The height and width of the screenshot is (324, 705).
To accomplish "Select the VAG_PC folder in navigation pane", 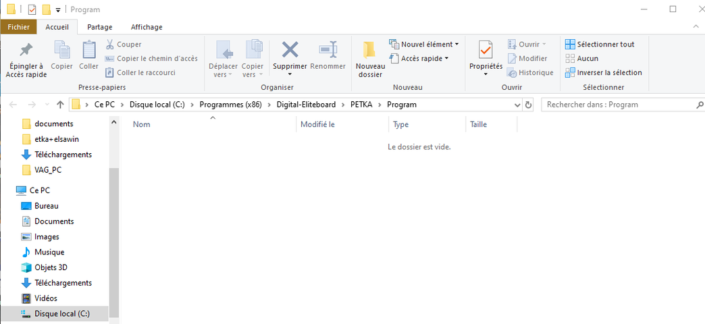I will pos(48,170).
